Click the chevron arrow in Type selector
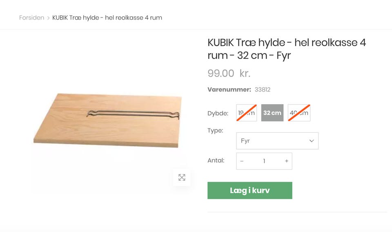Image resolution: width=392 pixels, height=232 pixels. click(312, 141)
